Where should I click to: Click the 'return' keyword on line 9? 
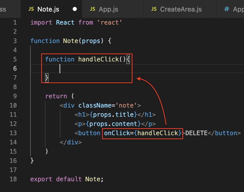pyautogui.click(x=56, y=96)
